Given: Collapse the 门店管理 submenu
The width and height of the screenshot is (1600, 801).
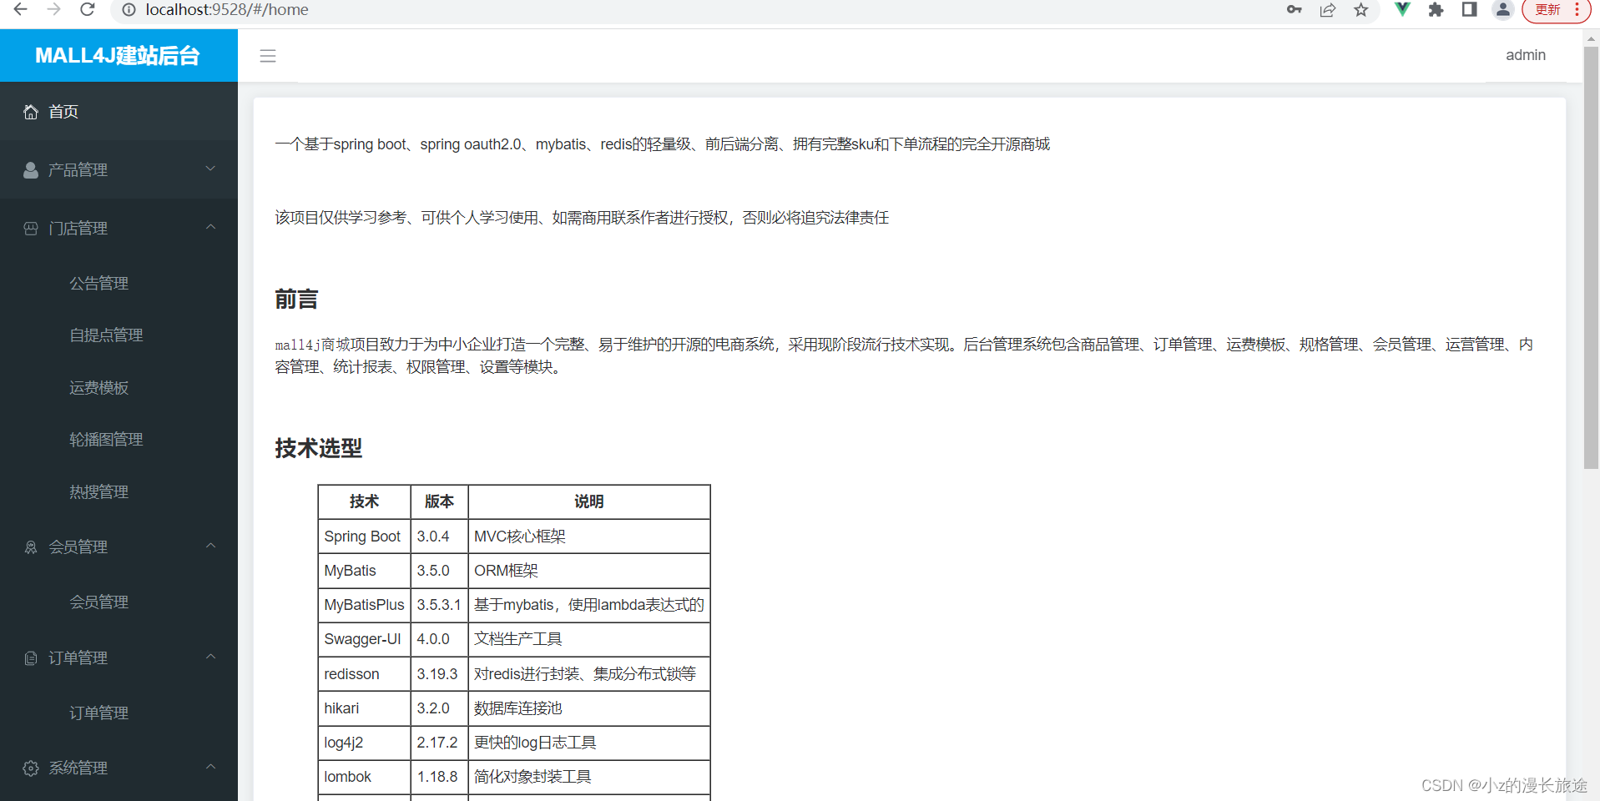Looking at the screenshot, I should (x=210, y=227).
